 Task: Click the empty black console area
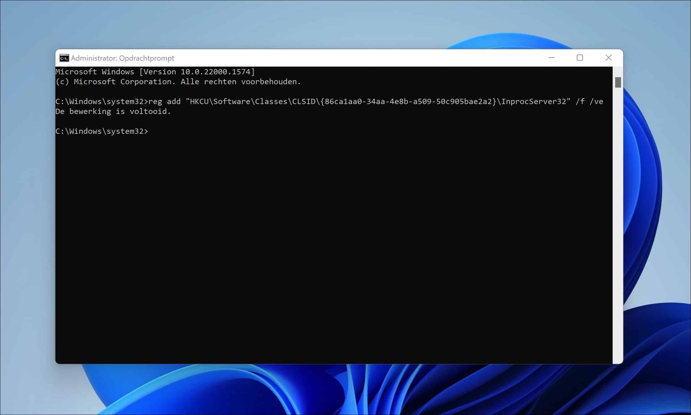point(310,248)
